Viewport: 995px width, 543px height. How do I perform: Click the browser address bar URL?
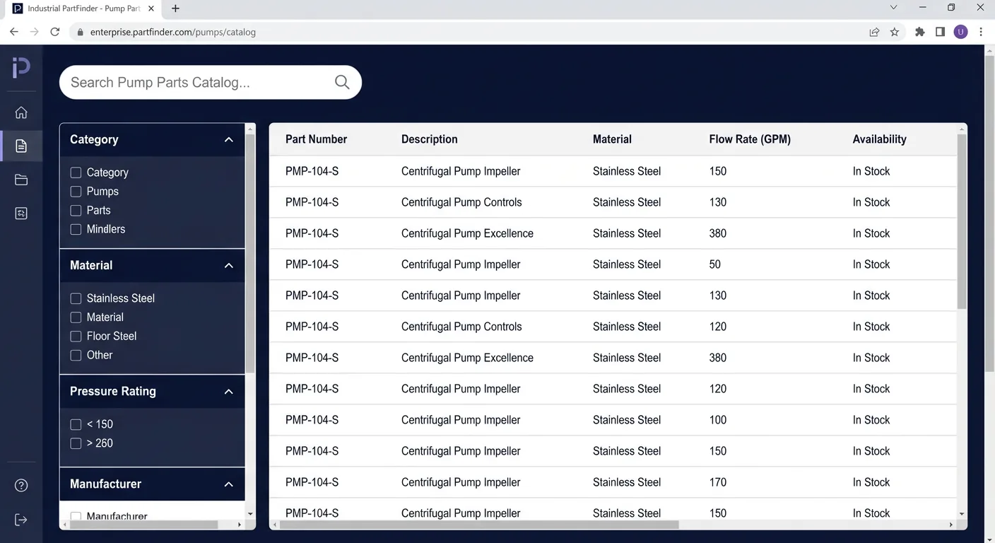pyautogui.click(x=172, y=32)
